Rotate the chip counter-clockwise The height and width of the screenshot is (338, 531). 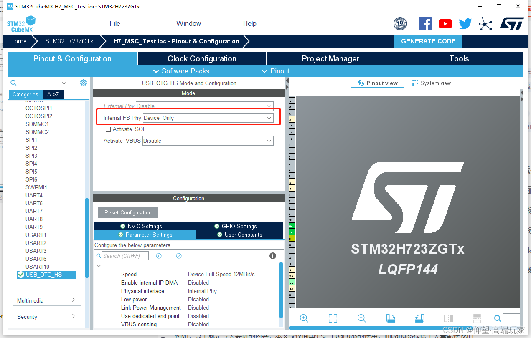pyautogui.click(x=419, y=318)
